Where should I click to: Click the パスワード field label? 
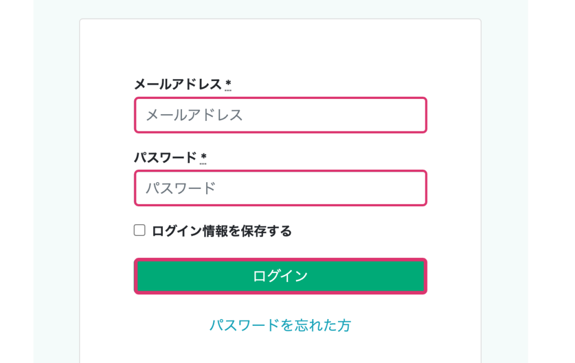coord(165,157)
